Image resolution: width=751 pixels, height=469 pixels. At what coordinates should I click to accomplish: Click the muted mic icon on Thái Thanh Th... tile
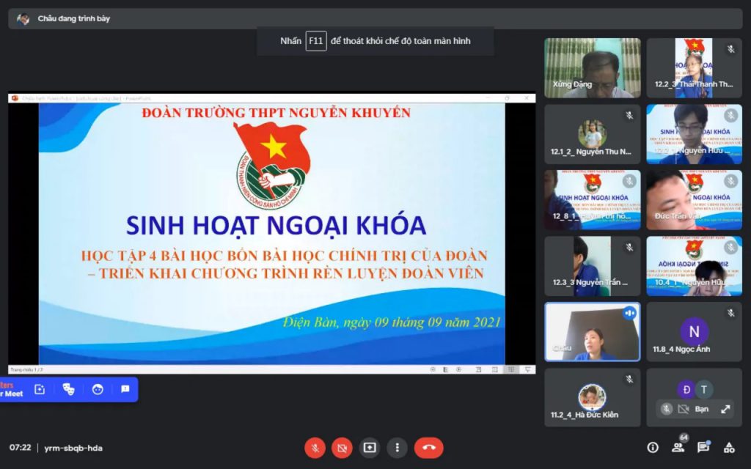pos(731,49)
